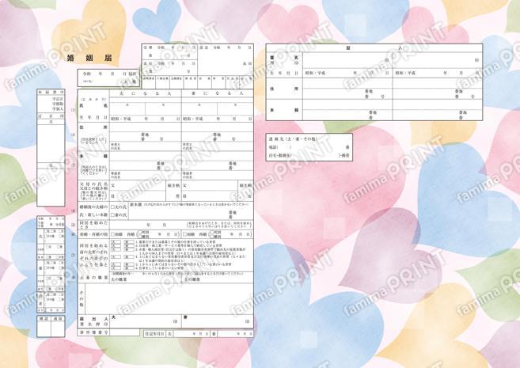Click second witness birth date row
The height and width of the screenshot is (368, 520).
point(438,73)
